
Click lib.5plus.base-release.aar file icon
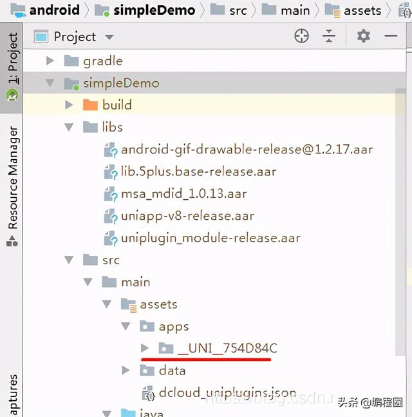click(111, 172)
